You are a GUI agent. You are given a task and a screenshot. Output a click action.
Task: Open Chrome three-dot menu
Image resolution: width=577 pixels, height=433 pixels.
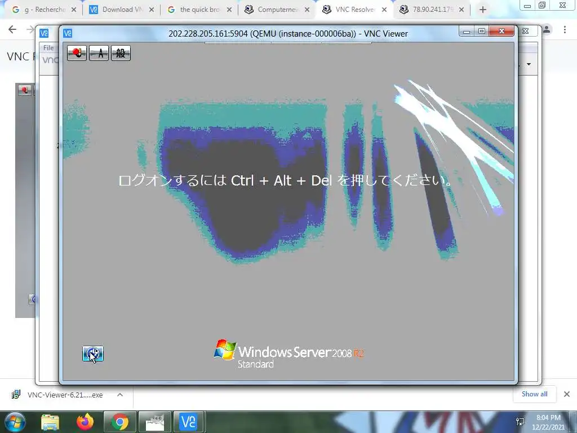(x=565, y=29)
